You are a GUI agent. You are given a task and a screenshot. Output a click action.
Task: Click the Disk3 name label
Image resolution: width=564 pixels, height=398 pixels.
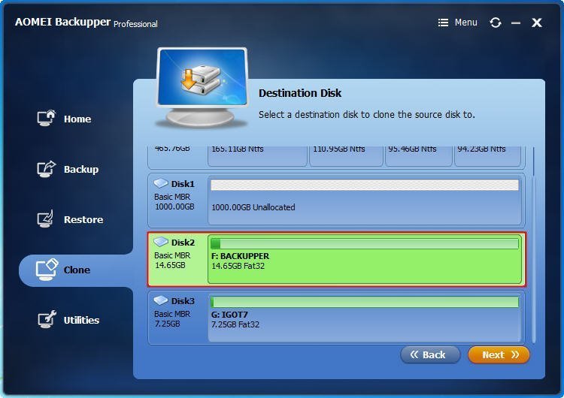tap(183, 301)
